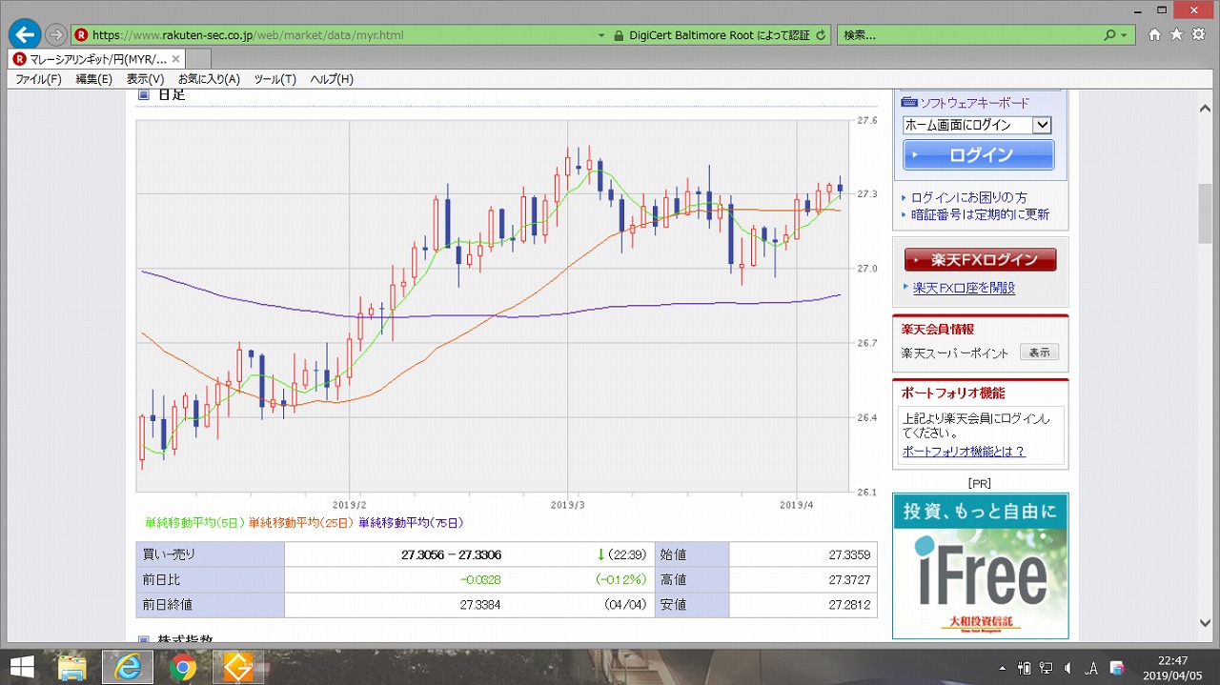Click the page's vertical scrollbar thumb
Image resolution: width=1220 pixels, height=685 pixels.
pos(1206,214)
